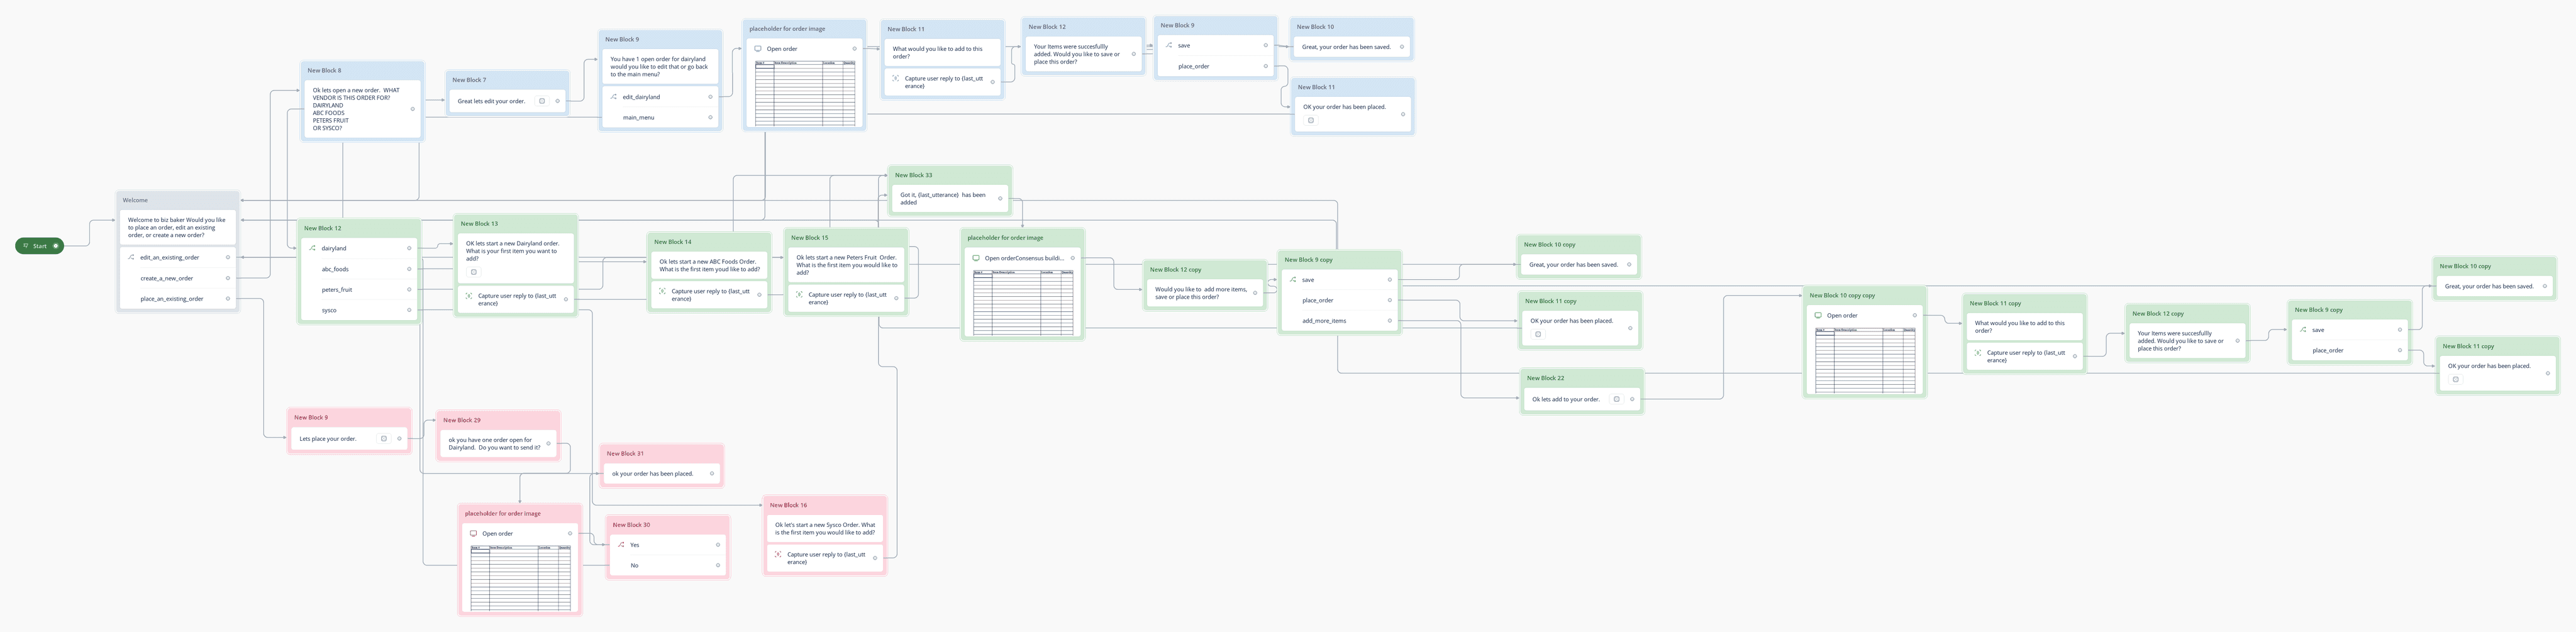The image size is (2576, 632).
Task: Click the output port of main_menu path
Action: pyautogui.click(x=711, y=117)
